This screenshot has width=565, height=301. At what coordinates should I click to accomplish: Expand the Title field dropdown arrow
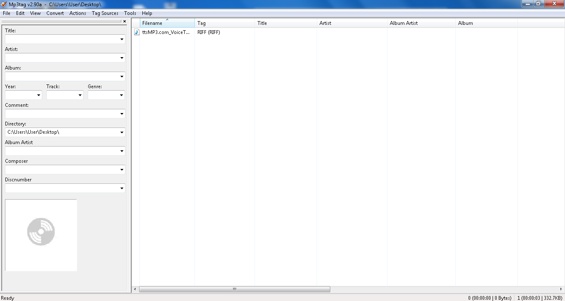122,39
